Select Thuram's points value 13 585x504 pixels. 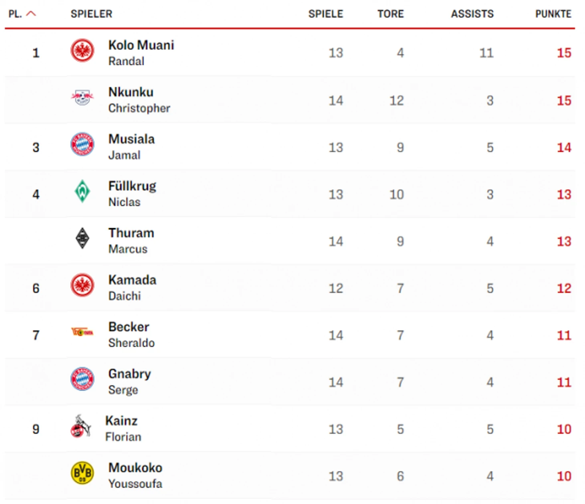tap(564, 241)
